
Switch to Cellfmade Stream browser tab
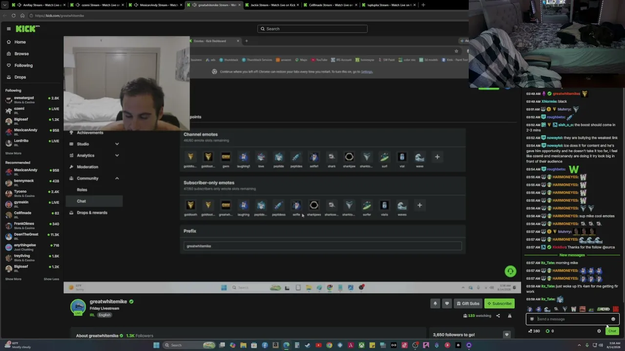[x=330, y=5]
